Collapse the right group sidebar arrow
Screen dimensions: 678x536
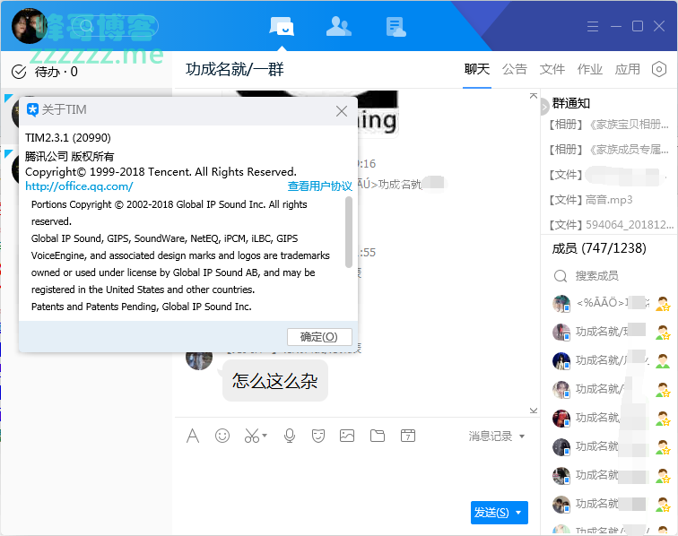click(544, 107)
